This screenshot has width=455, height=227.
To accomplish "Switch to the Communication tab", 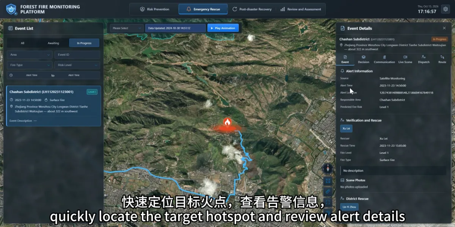I will point(384,59).
